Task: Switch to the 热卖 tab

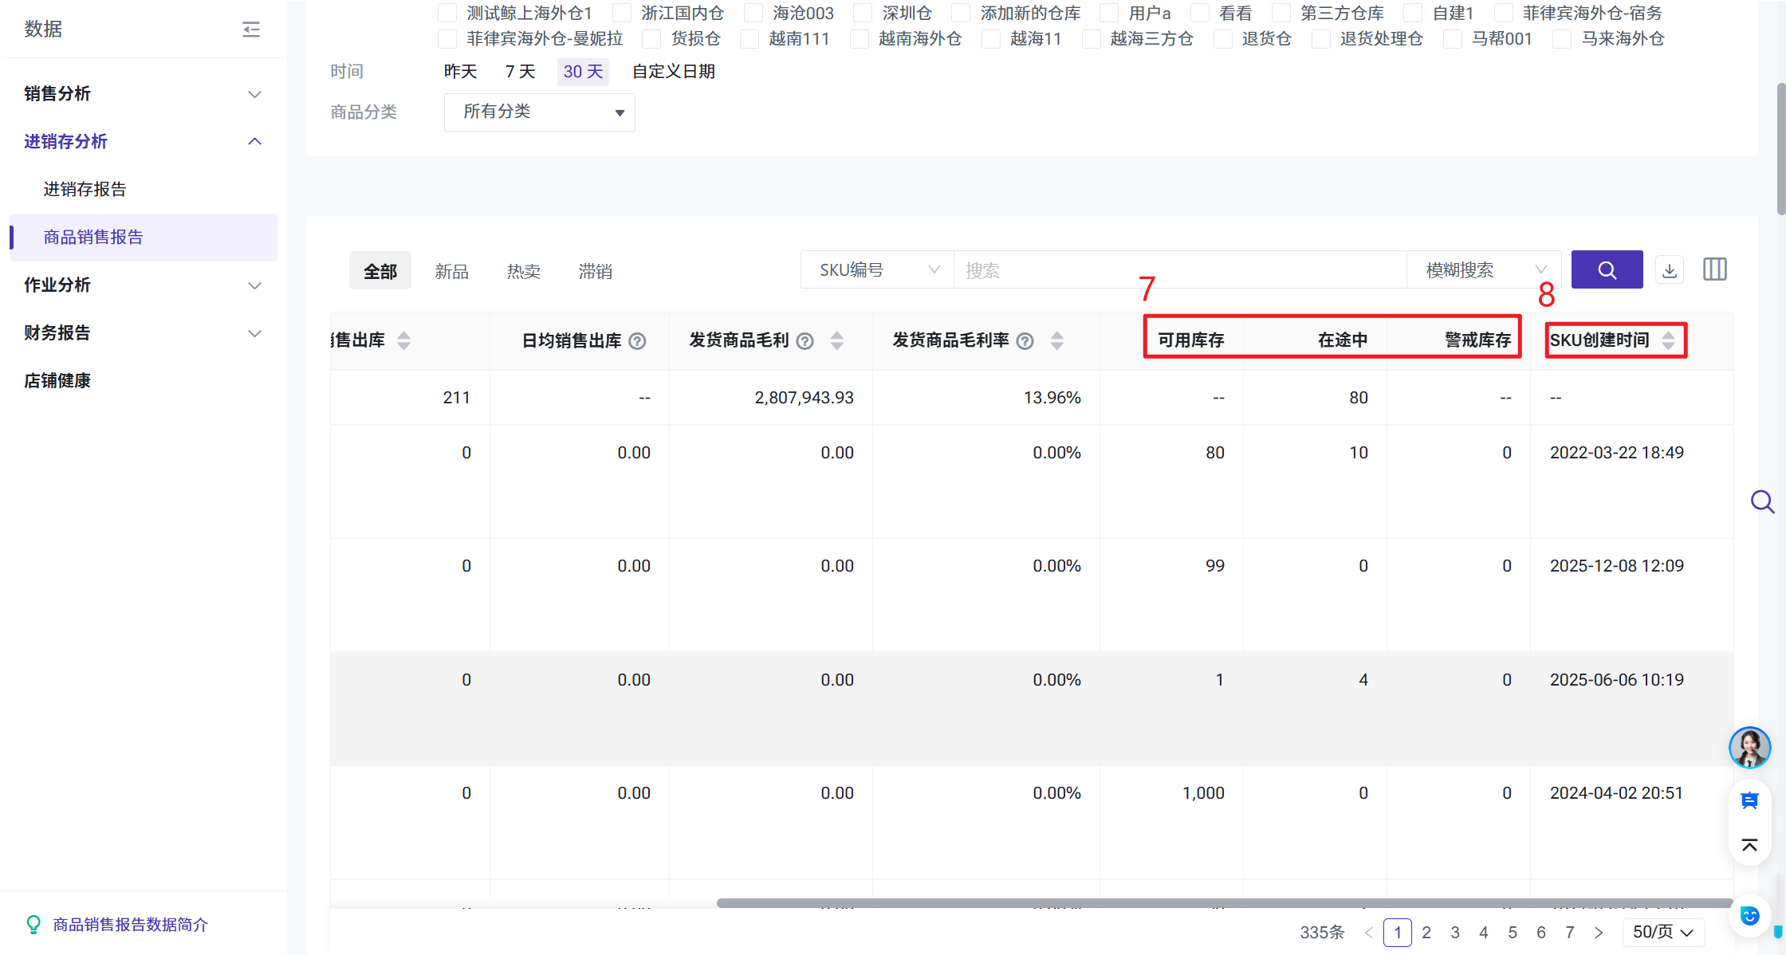Action: tap(523, 272)
